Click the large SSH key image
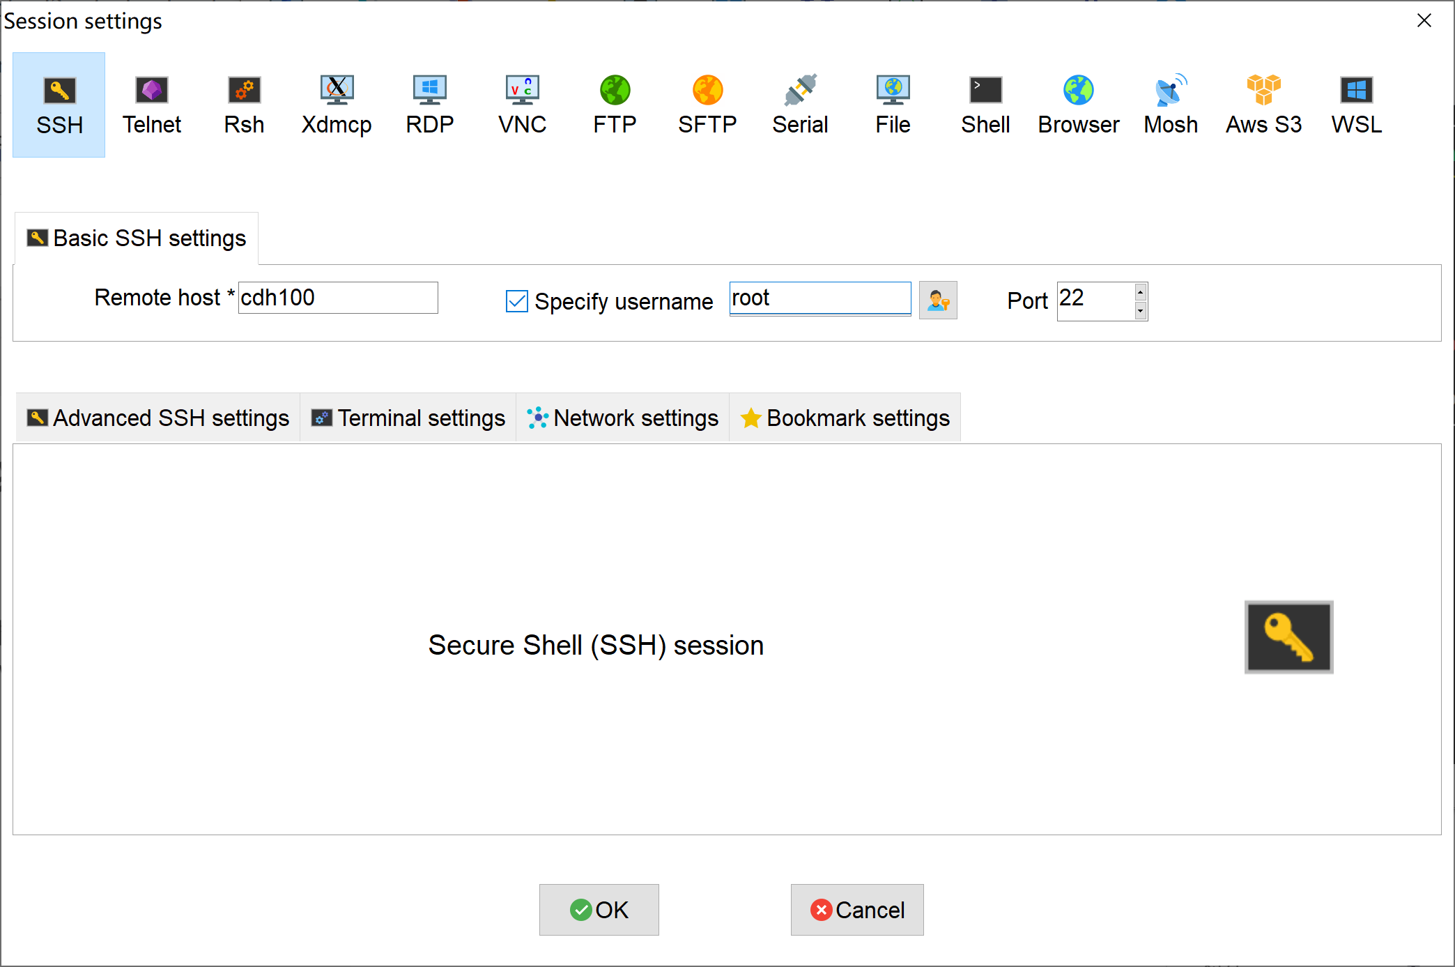This screenshot has width=1455, height=967. [1289, 637]
